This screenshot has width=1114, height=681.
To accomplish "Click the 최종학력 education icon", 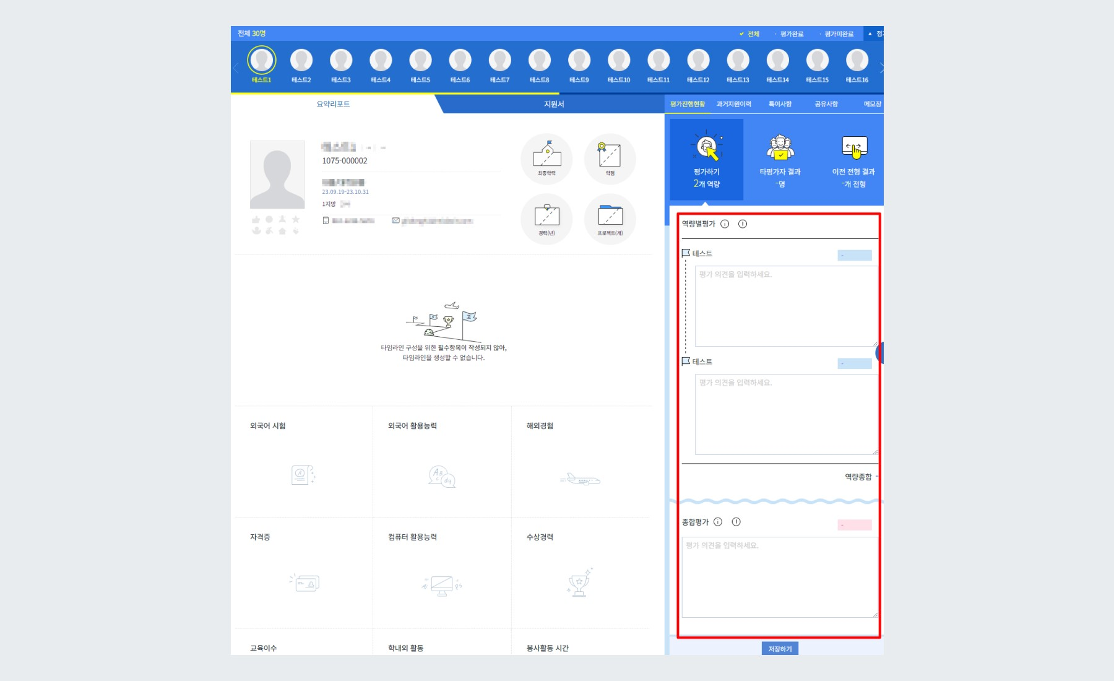I will [x=546, y=158].
